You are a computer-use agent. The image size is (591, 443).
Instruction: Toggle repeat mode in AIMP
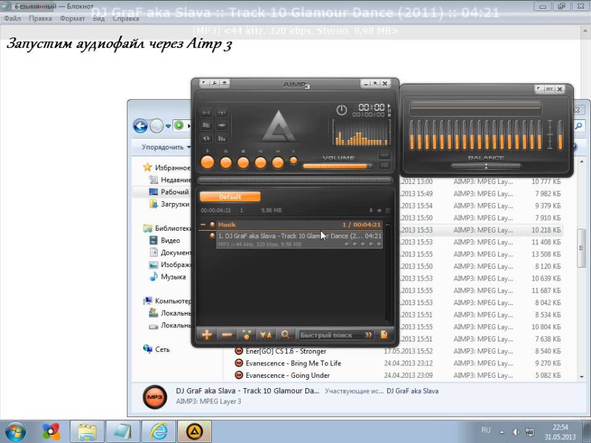point(206,138)
